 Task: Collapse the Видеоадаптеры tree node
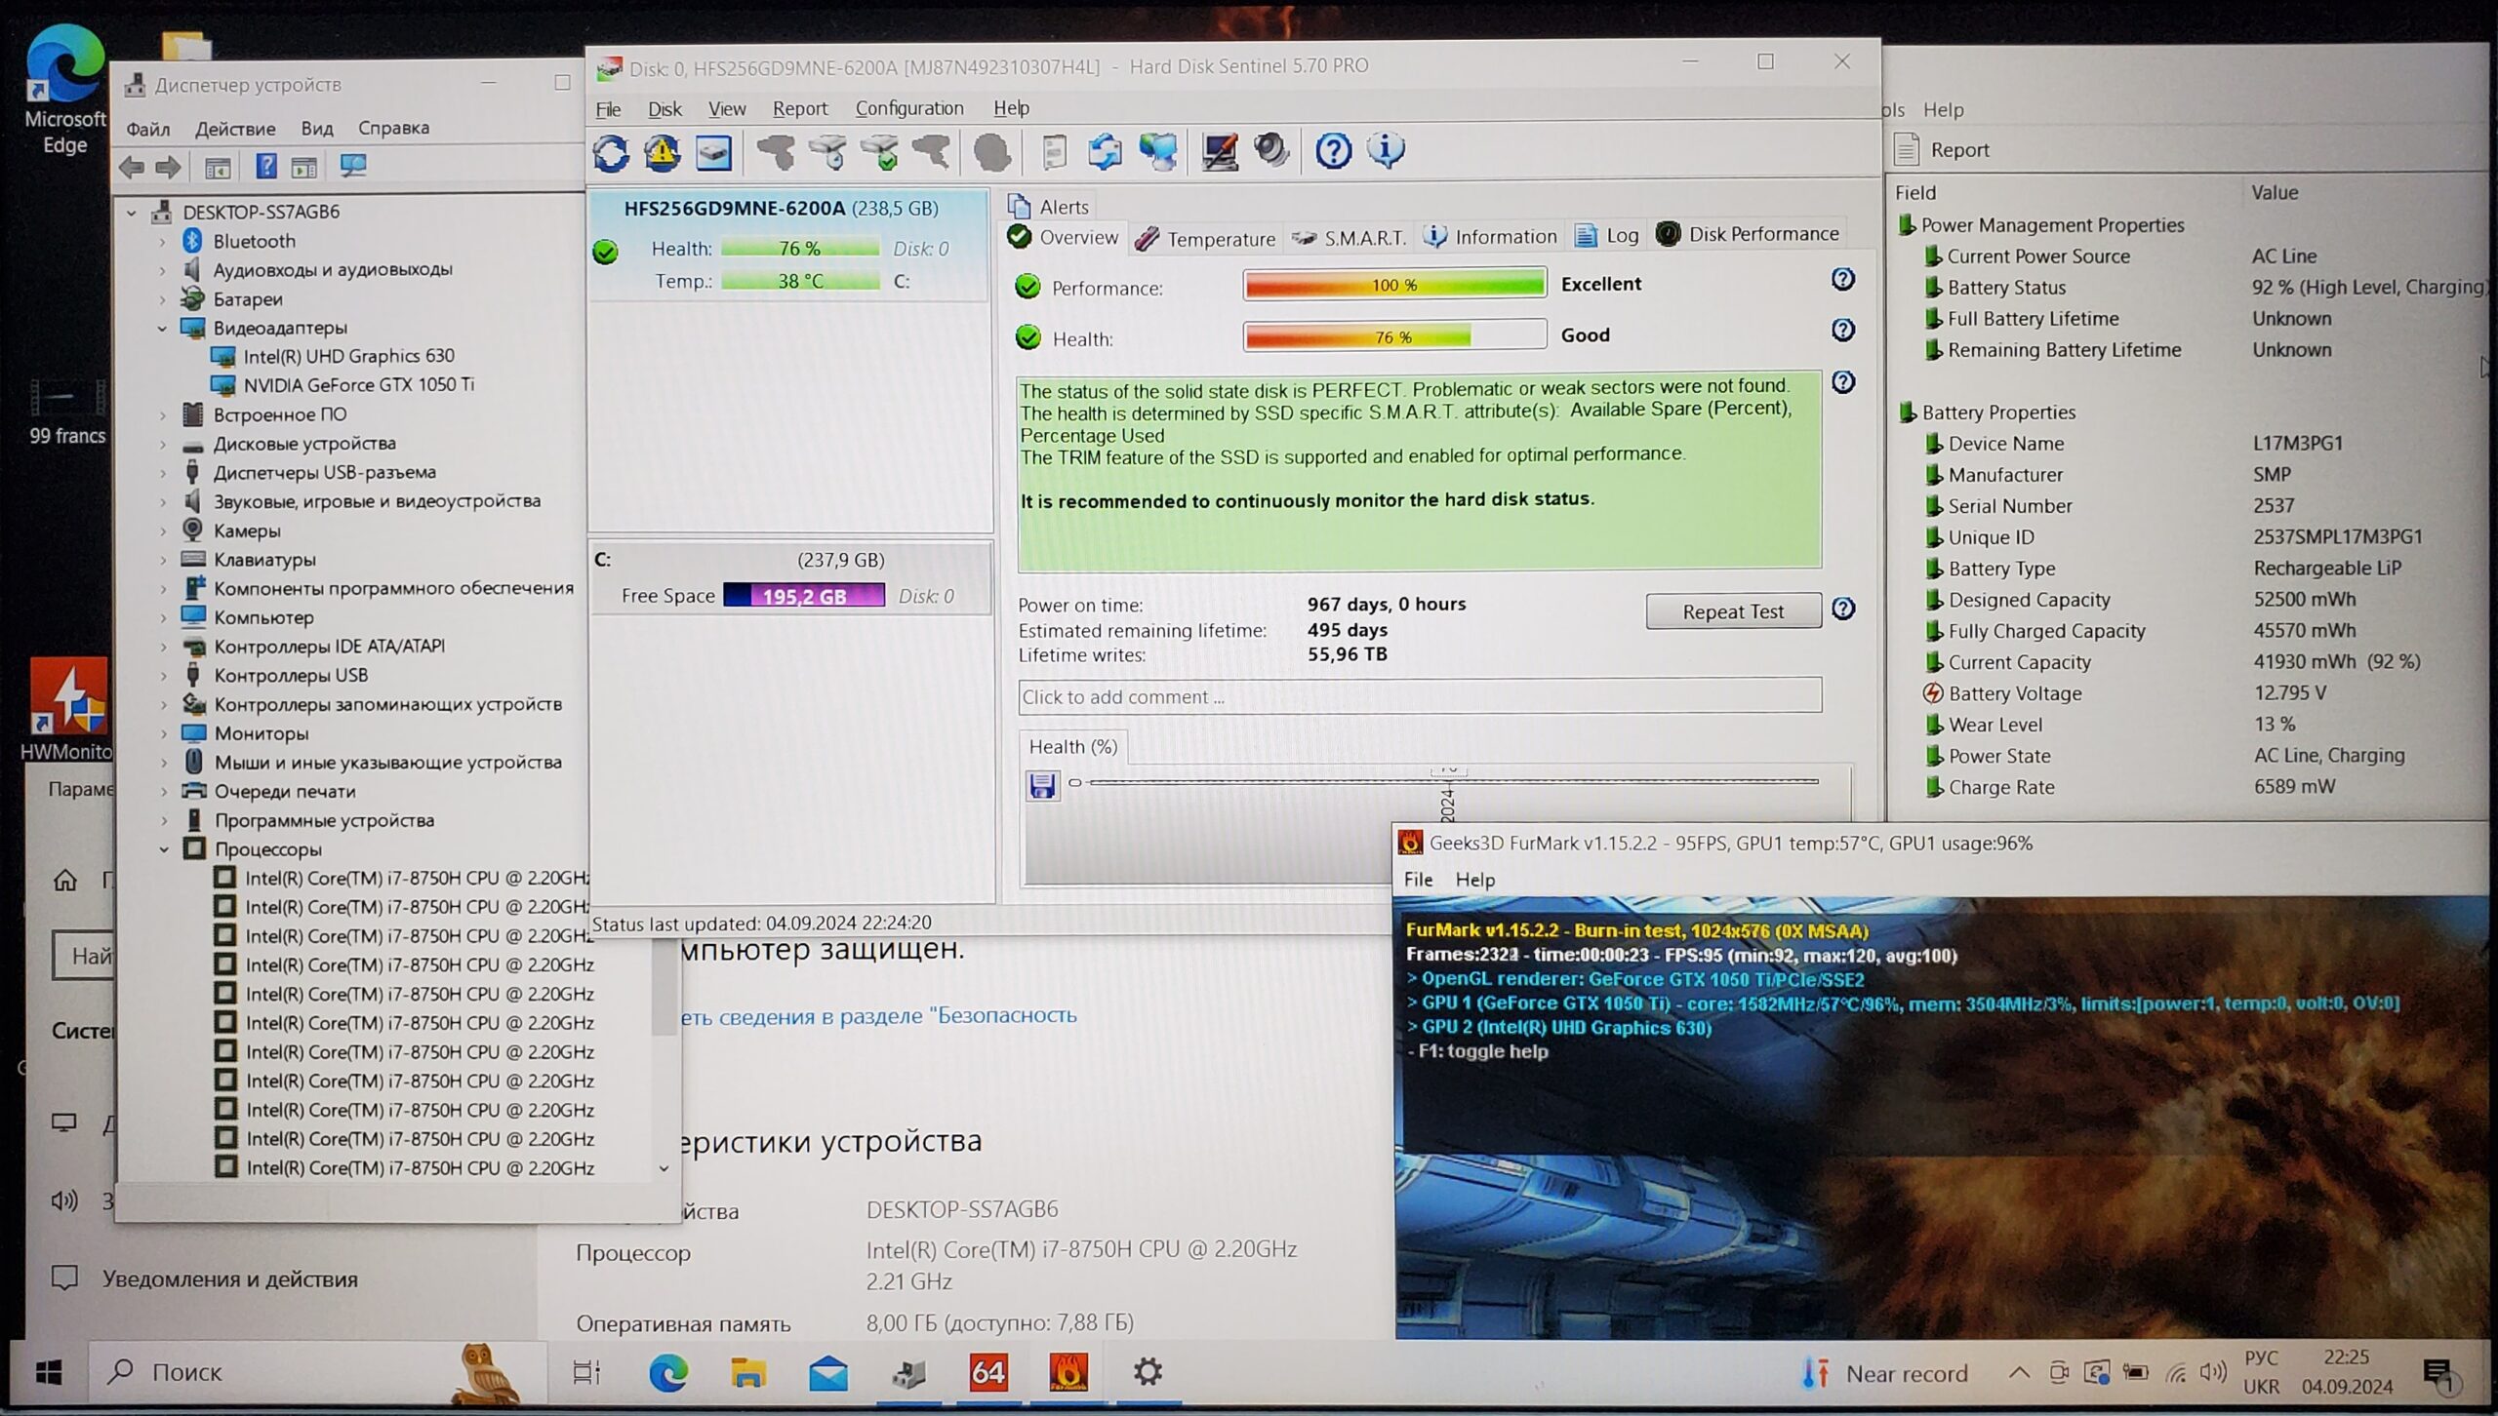[x=163, y=329]
